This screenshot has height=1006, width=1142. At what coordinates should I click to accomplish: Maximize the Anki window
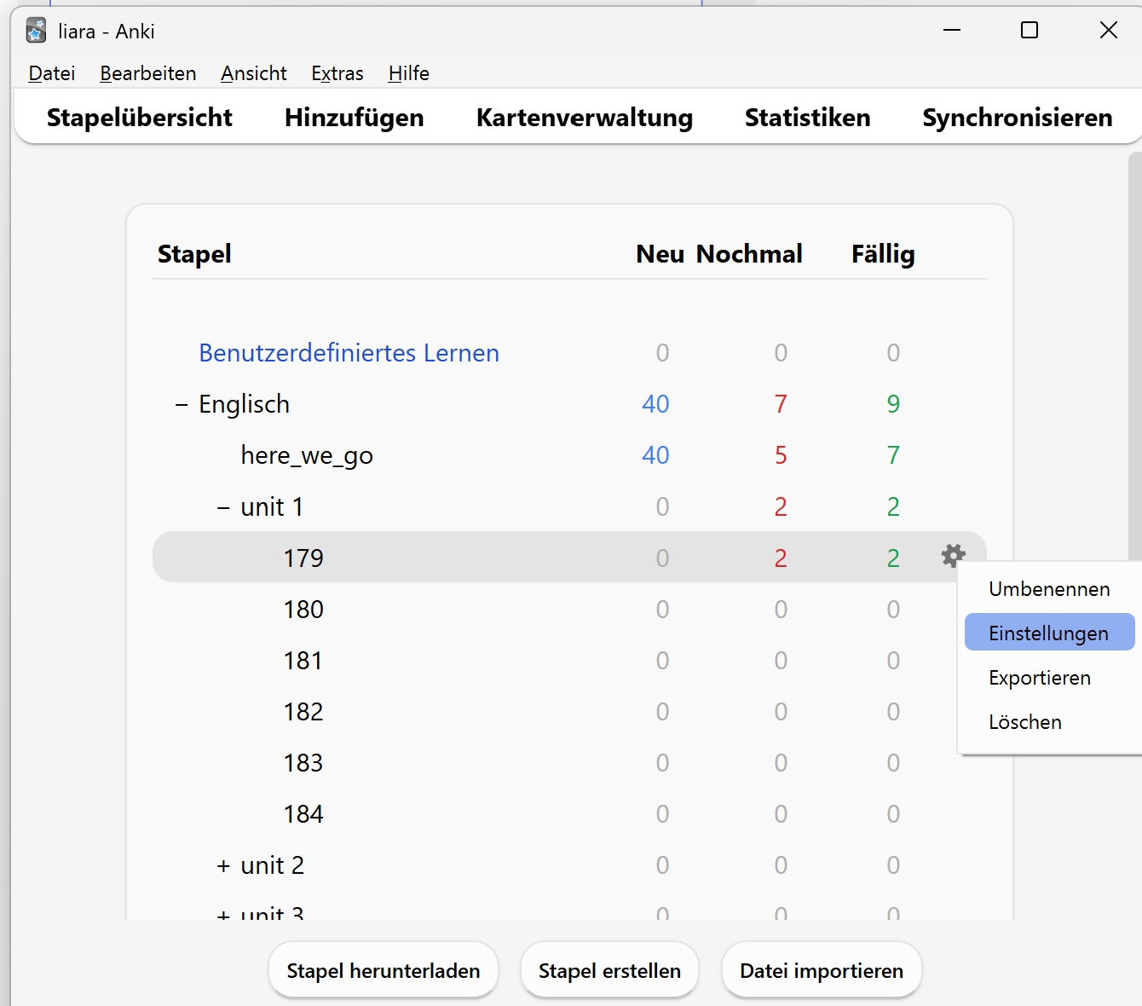(1030, 31)
